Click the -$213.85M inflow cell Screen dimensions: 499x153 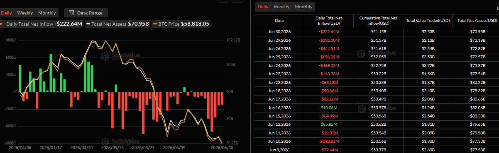coord(329,141)
